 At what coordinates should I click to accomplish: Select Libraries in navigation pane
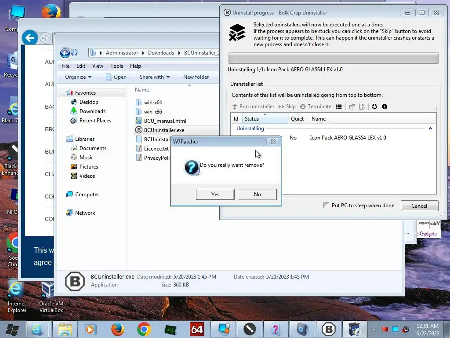tap(84, 139)
